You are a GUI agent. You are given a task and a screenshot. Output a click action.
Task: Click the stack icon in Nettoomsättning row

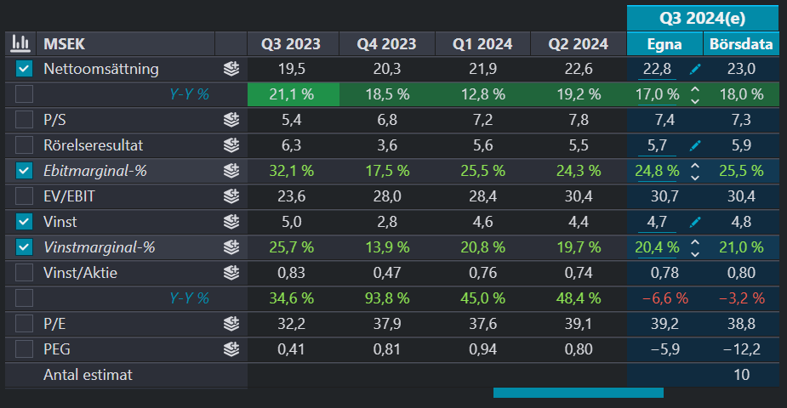click(231, 69)
